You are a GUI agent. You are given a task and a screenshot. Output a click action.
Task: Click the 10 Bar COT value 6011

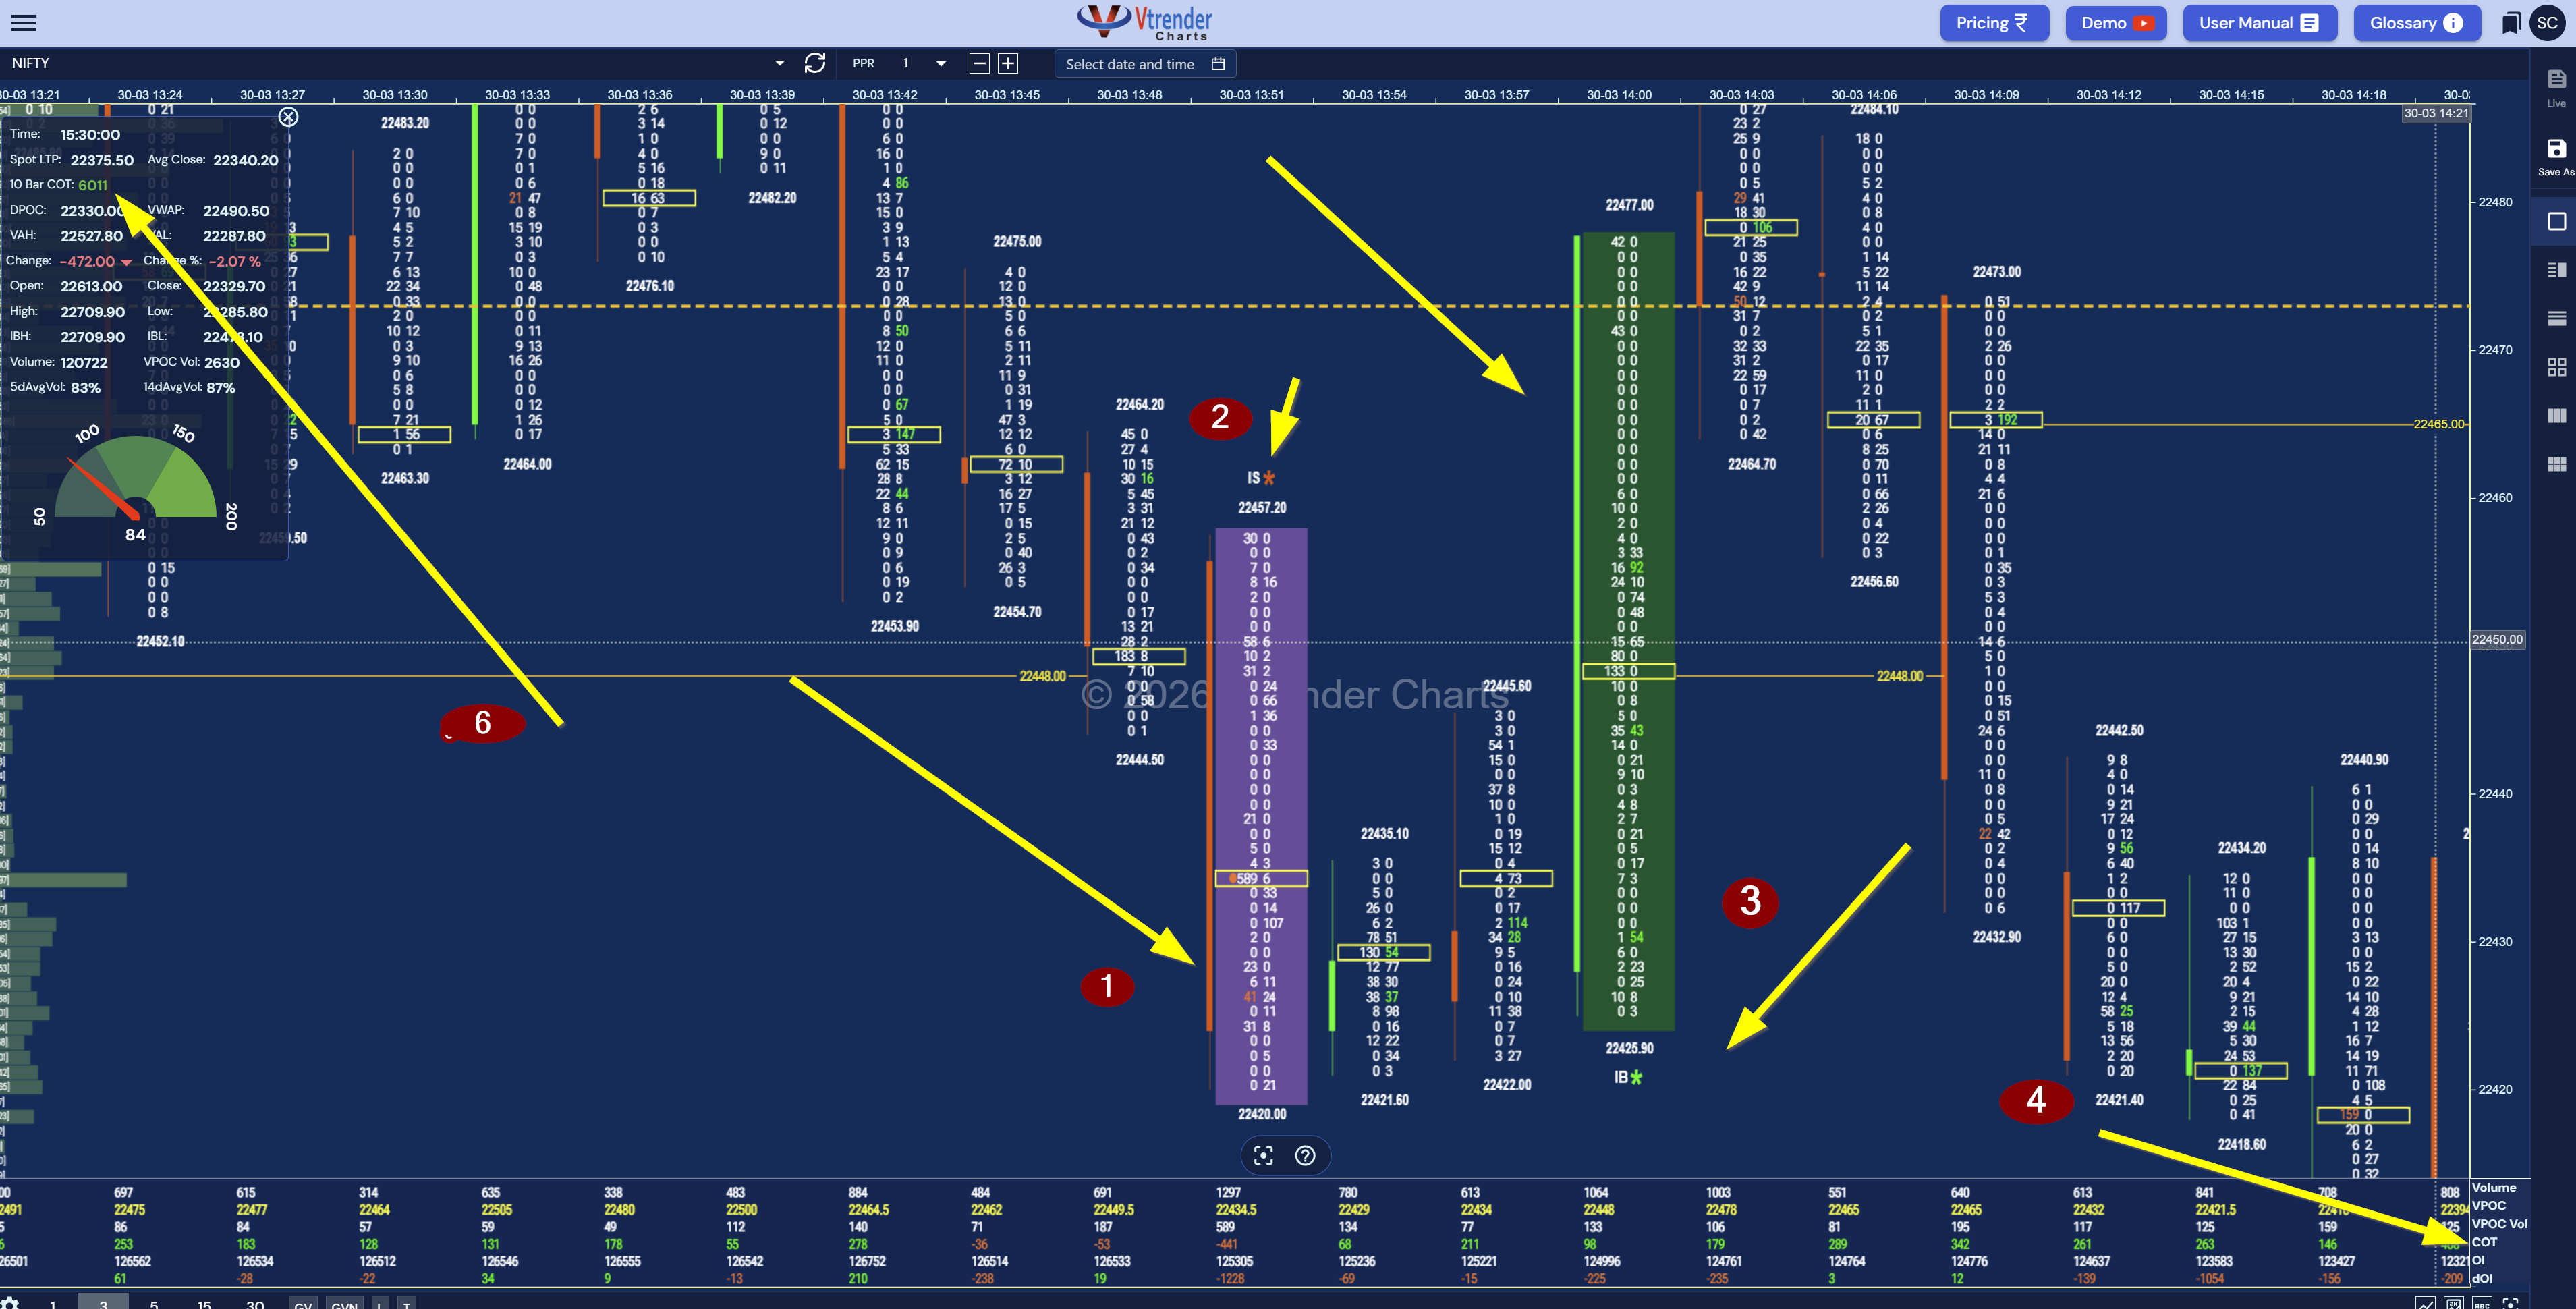[92, 185]
